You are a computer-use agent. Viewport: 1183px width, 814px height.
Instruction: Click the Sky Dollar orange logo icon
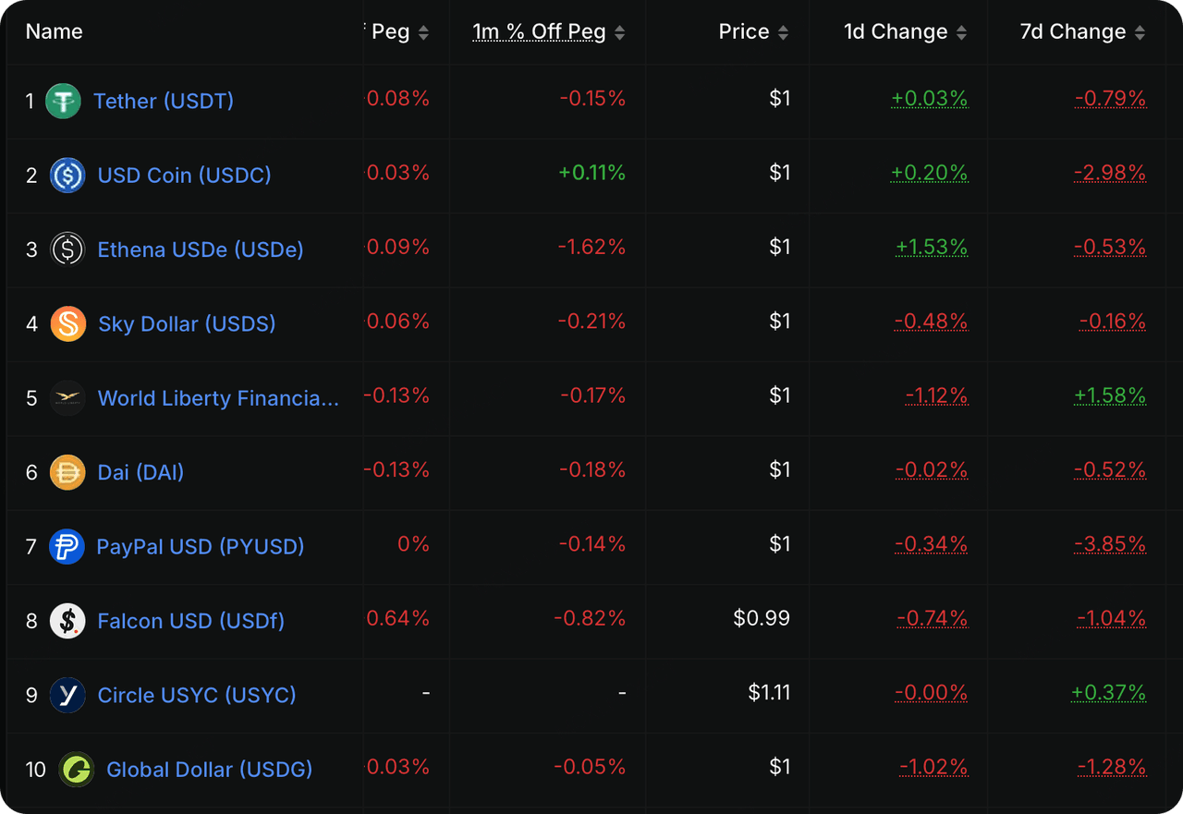[68, 323]
